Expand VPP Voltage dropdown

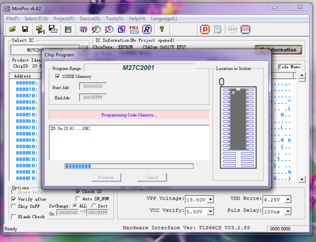tap(210, 200)
